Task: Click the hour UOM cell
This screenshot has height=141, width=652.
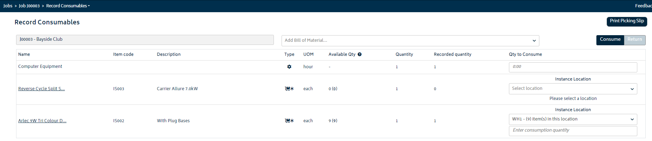Action: (x=308, y=67)
